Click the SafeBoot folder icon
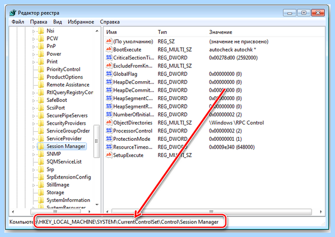Image resolution: width=335 pixels, height=237 pixels. (41, 100)
